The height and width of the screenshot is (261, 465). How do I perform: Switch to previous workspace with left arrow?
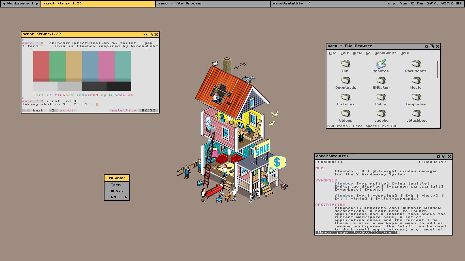[4, 3]
